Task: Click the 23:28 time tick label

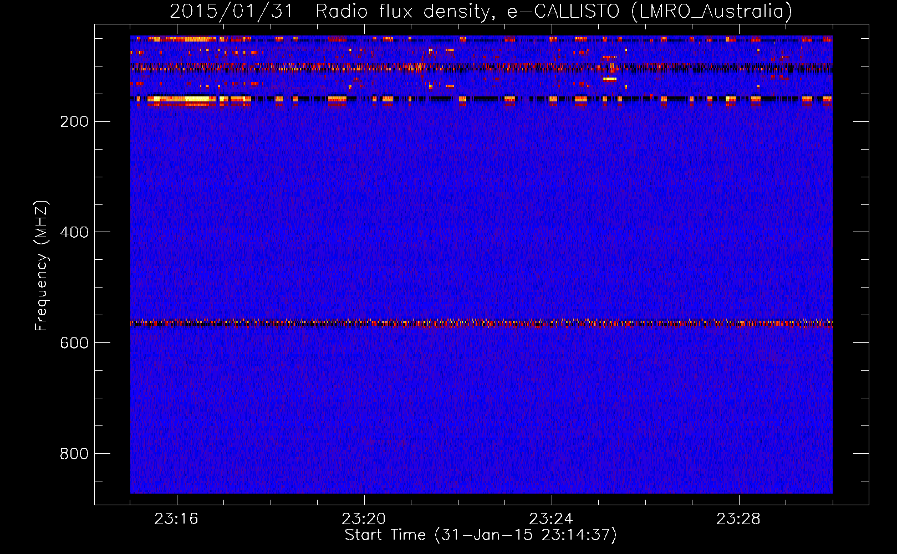Action: pos(738,519)
